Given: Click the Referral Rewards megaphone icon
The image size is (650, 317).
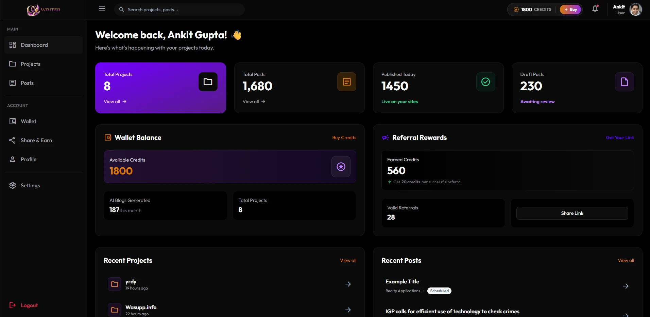Looking at the screenshot, I should pyautogui.click(x=385, y=137).
